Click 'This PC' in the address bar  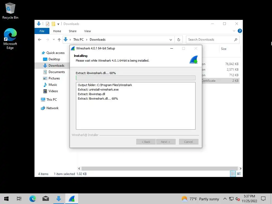coord(78,40)
